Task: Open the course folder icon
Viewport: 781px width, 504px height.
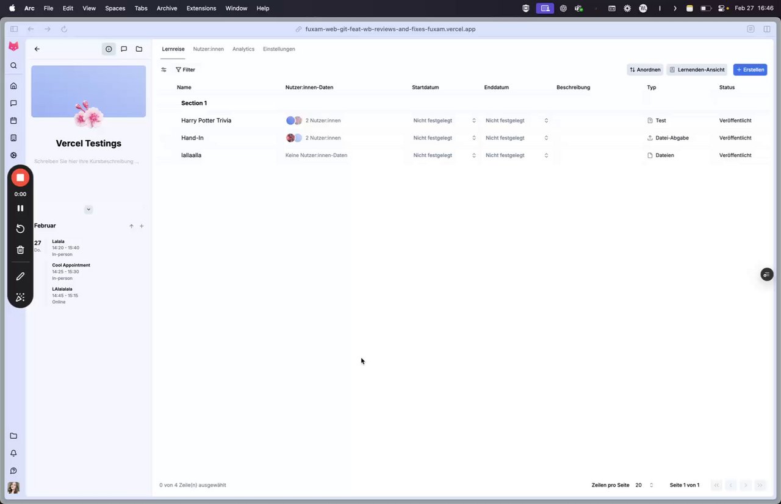Action: click(139, 49)
